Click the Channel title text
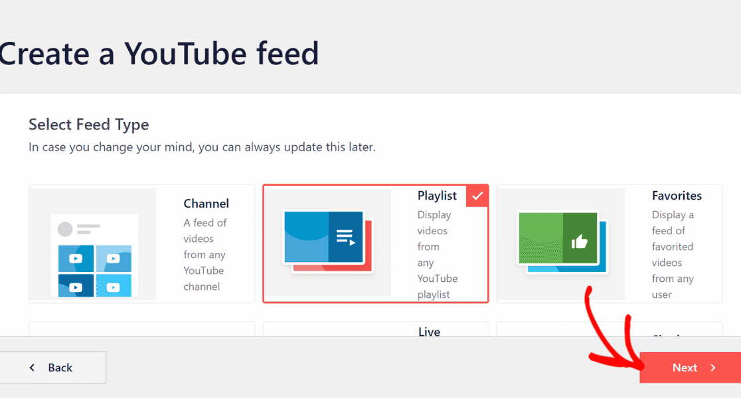Image resolution: width=741 pixels, height=398 pixels. pos(206,204)
